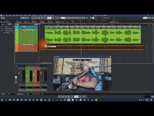Click Rewind in the top toolbar
This screenshot has width=154, height=116.
(x=39, y=18)
